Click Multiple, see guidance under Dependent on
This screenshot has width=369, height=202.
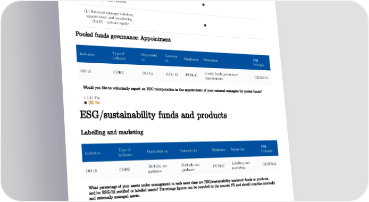tap(157, 169)
